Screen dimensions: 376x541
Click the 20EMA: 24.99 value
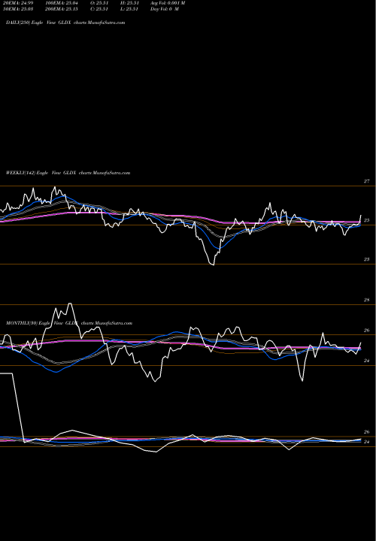coord(18,3)
